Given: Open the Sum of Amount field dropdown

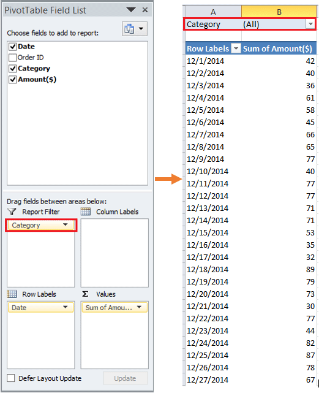Looking at the screenshot, I should point(139,307).
